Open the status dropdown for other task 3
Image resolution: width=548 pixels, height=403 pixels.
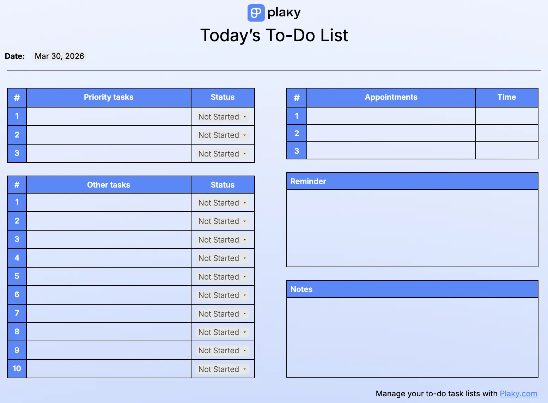pyautogui.click(x=223, y=239)
